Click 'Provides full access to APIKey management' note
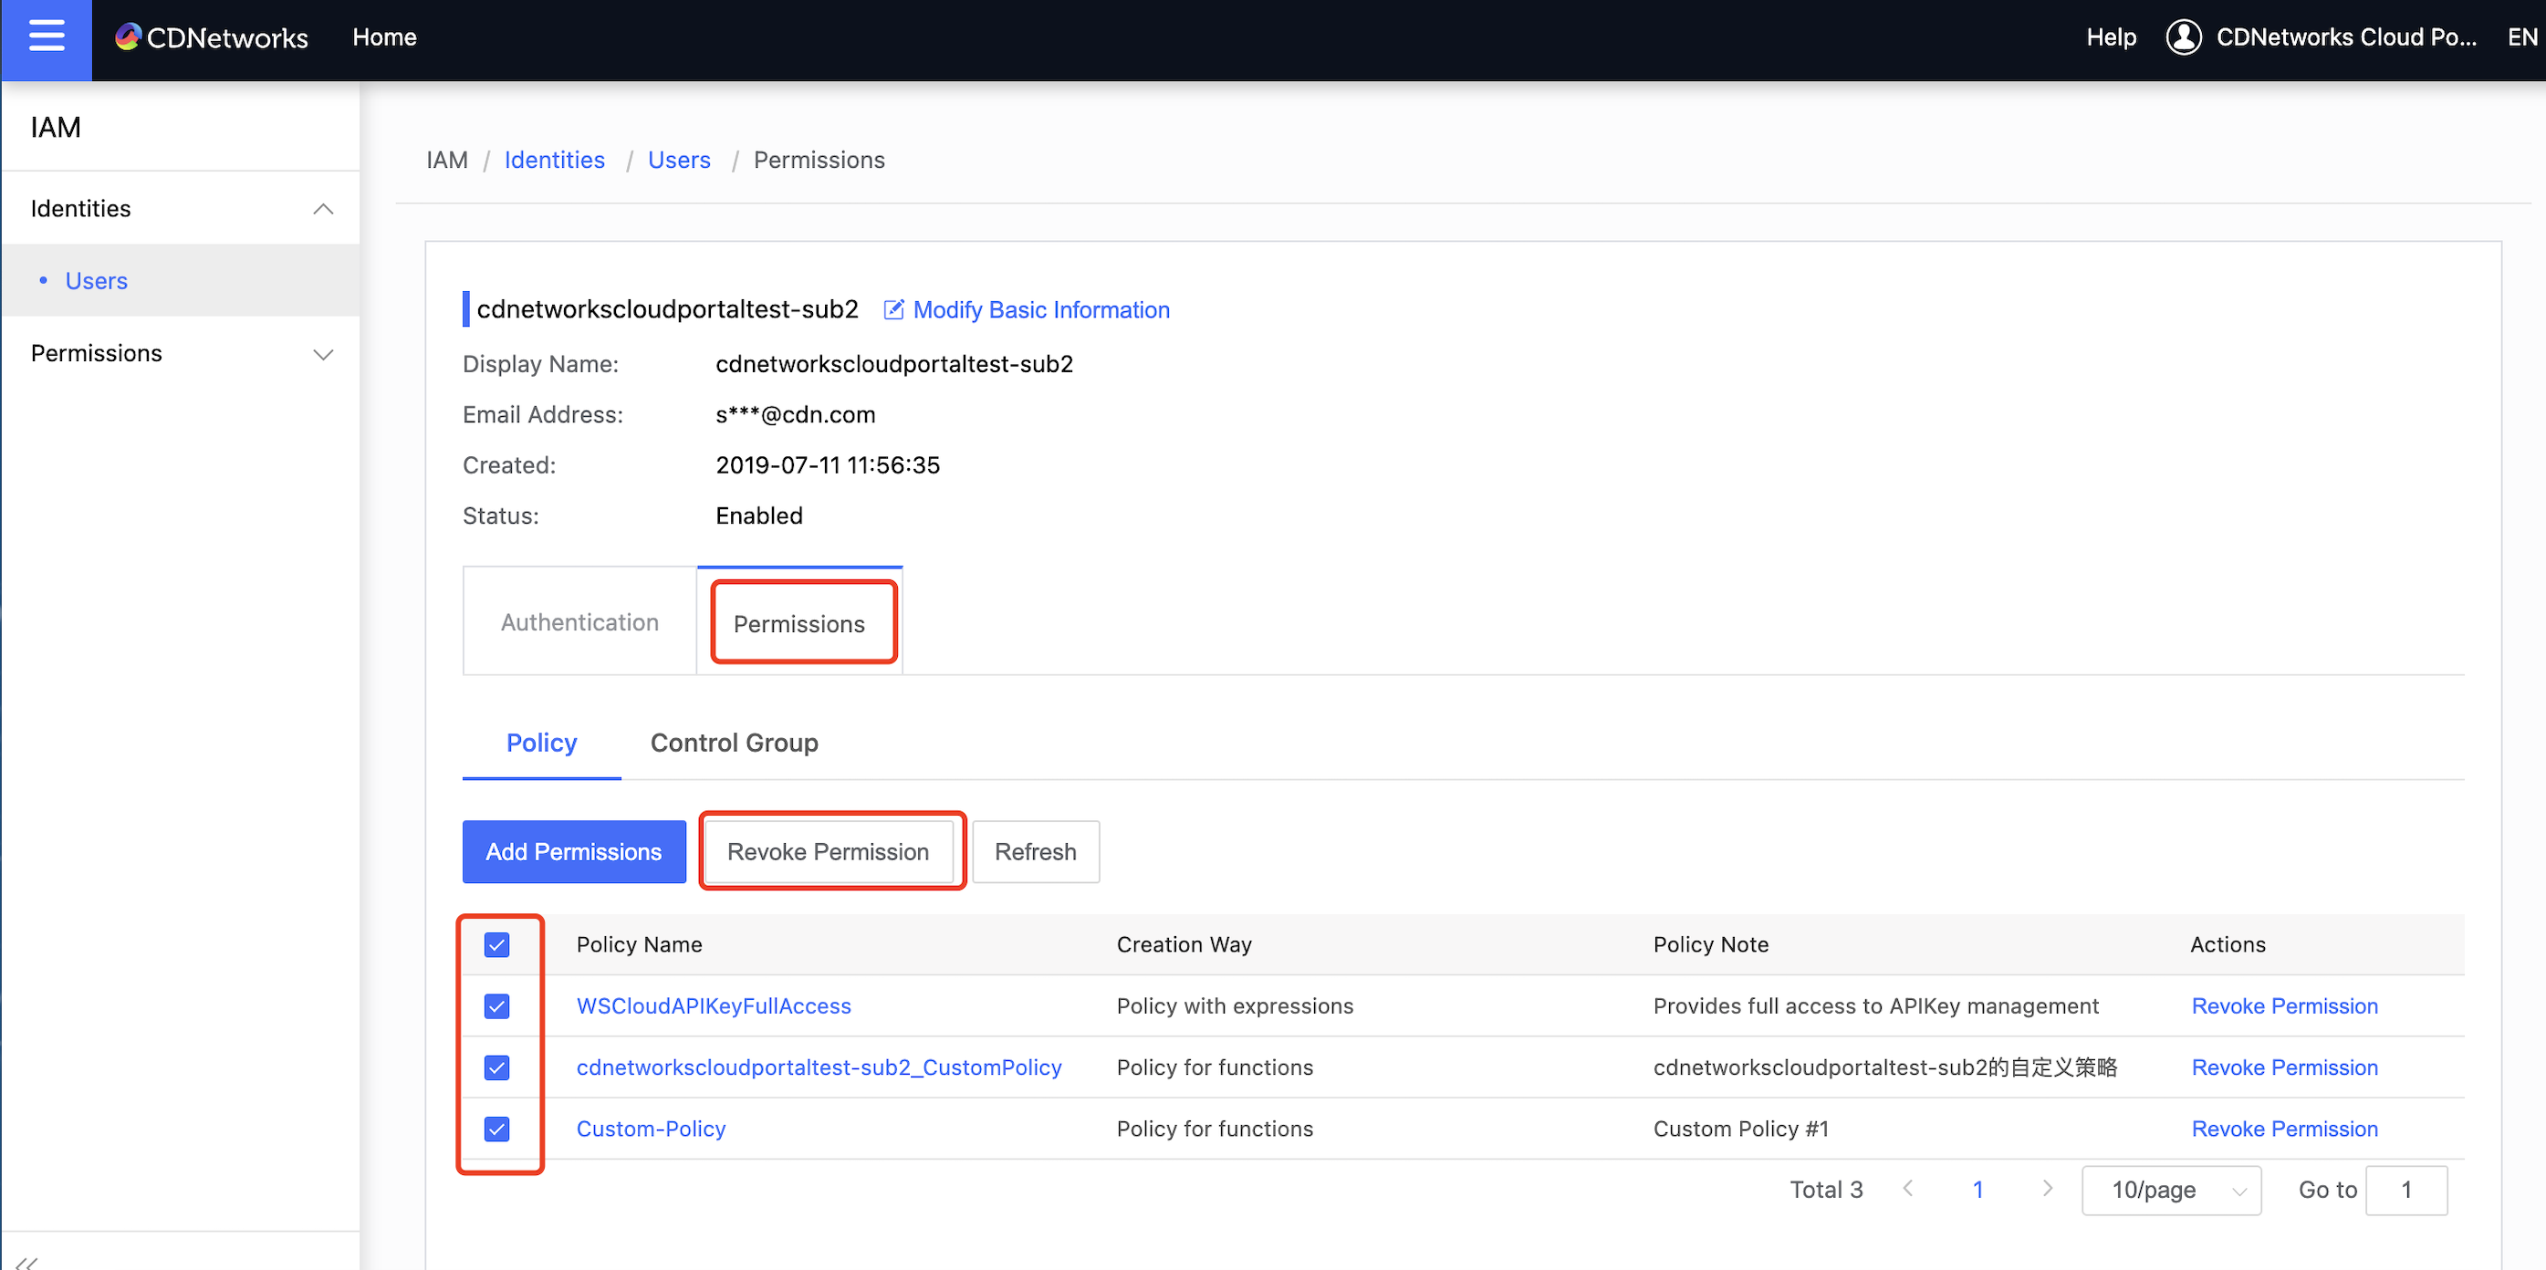 click(1876, 1006)
